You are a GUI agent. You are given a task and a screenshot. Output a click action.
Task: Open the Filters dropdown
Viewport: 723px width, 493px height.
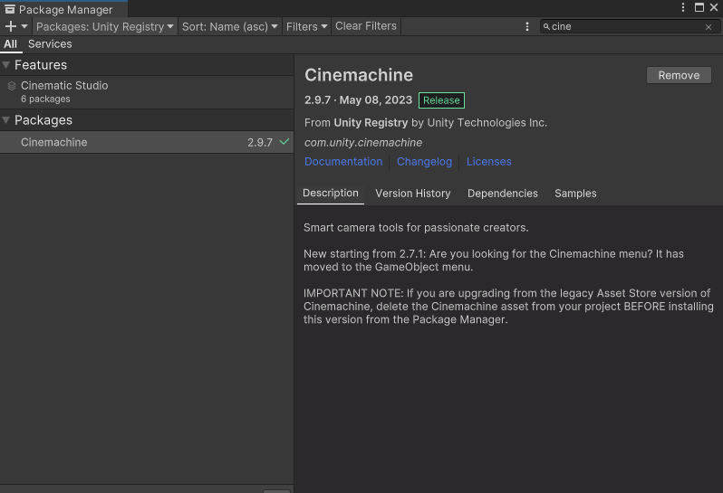306,27
